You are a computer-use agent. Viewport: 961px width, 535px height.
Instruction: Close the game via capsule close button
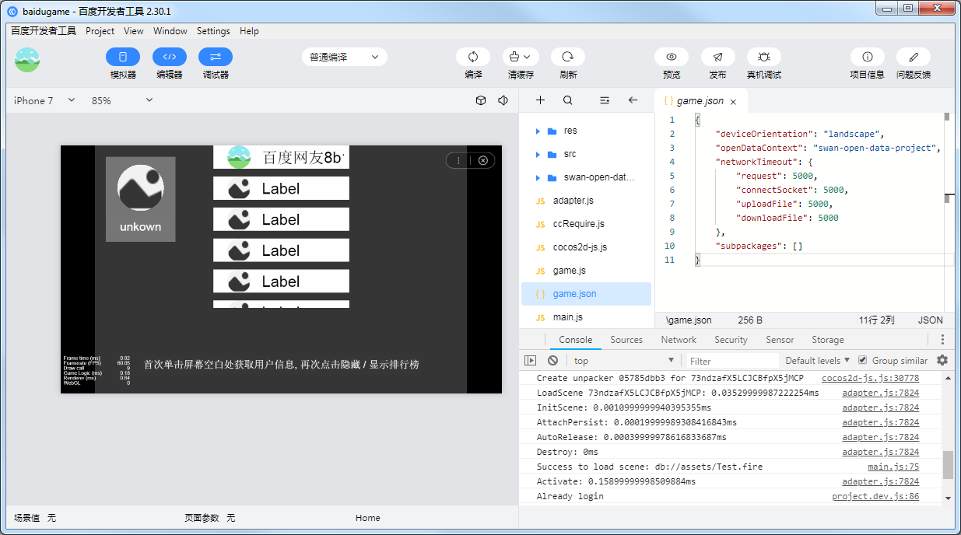(x=483, y=160)
